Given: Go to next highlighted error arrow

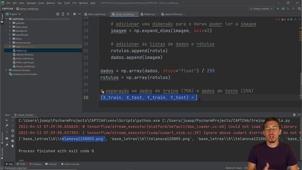Looking at the screenshot, I should pos(300,19).
